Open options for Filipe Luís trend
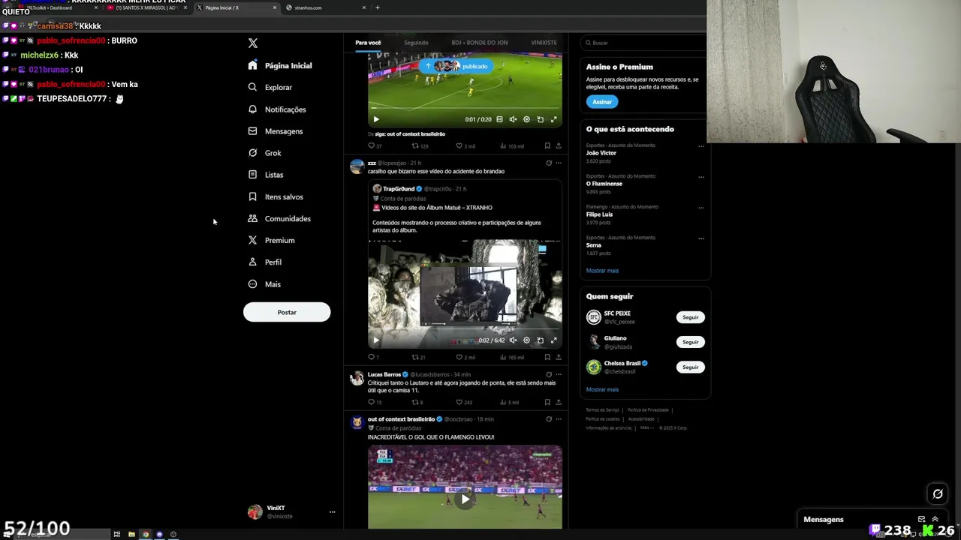 pyautogui.click(x=701, y=208)
